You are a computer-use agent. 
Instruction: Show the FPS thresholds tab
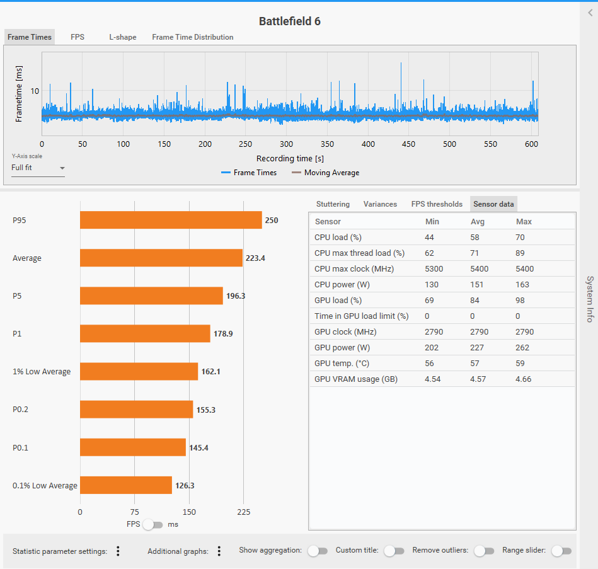coord(437,204)
